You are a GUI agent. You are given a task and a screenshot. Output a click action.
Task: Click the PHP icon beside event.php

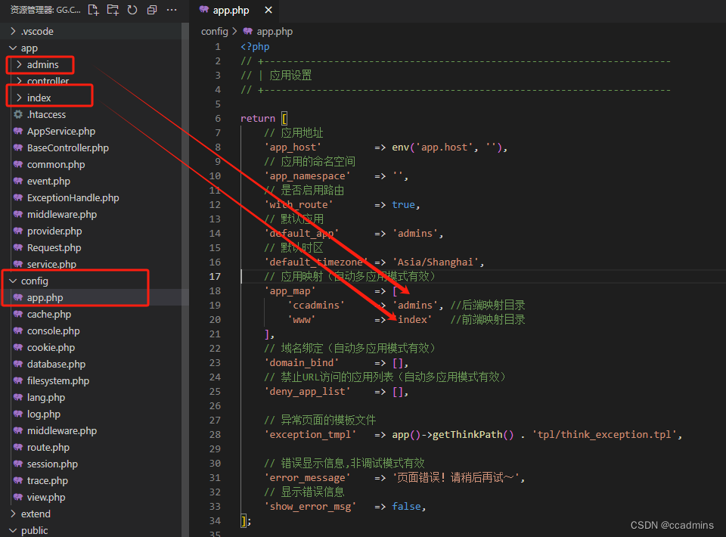pos(20,181)
